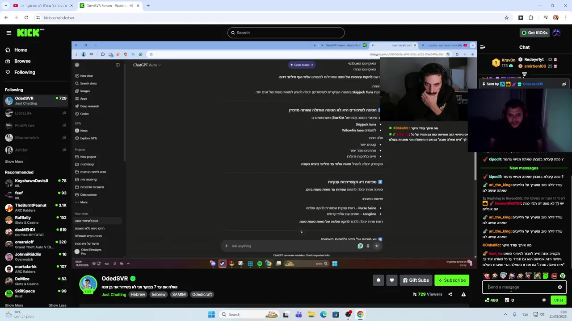The height and width of the screenshot is (321, 572).
Task: Click the New messages banner in chat
Action: click(524, 168)
